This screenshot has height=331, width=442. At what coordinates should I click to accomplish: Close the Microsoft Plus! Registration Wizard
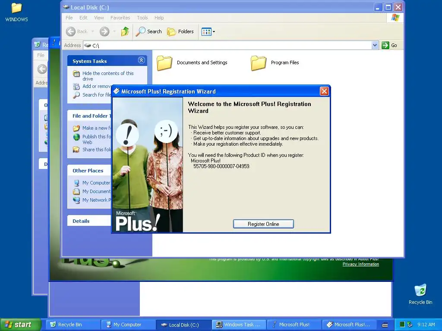324,91
